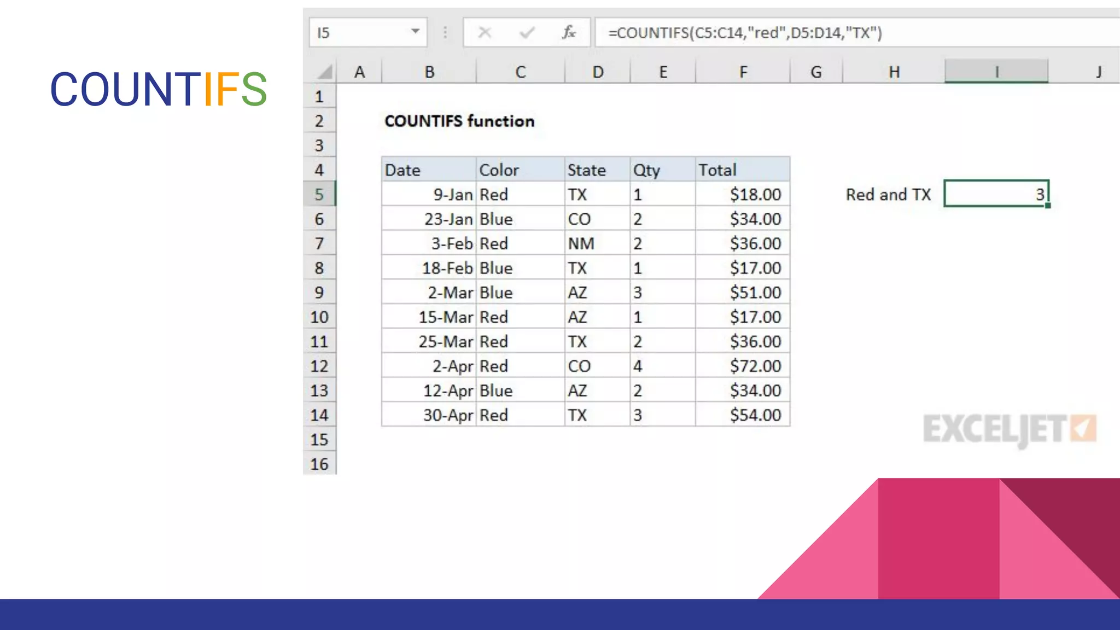This screenshot has width=1120, height=630.
Task: Click the State header cell
Action: pyautogui.click(x=598, y=170)
